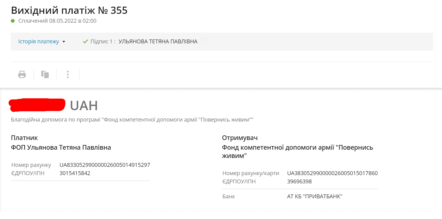Click the Благодійна допомога payment purpose text
The width and height of the screenshot is (442, 219).
[132, 120]
